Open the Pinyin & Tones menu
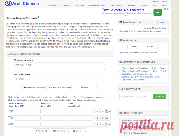 116,5
